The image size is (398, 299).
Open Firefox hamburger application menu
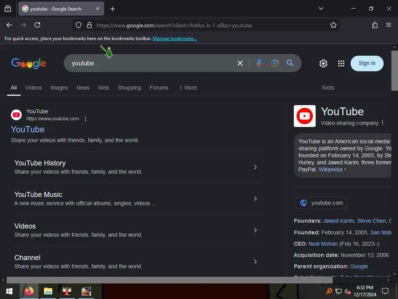click(388, 25)
